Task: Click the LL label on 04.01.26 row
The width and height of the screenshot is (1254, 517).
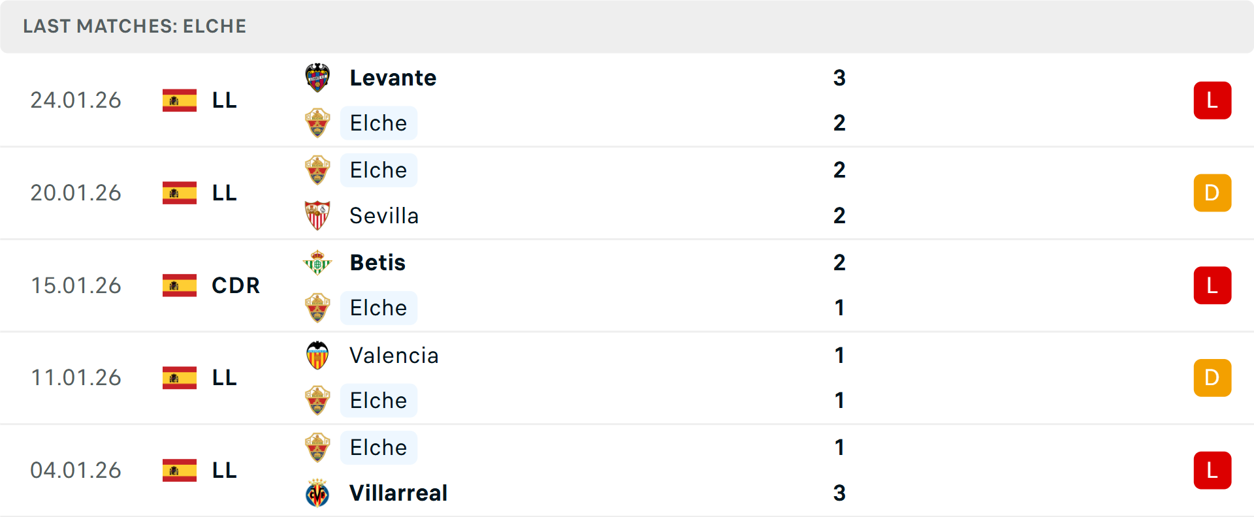Action: coord(224,470)
